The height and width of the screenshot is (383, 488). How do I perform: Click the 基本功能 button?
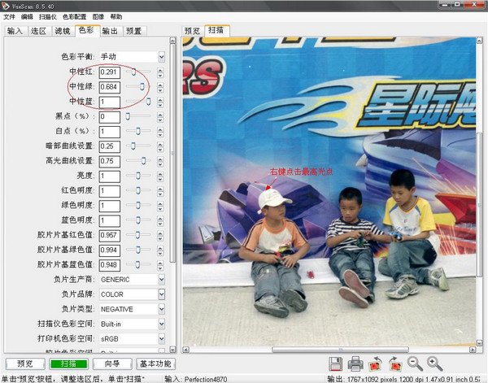154,363
